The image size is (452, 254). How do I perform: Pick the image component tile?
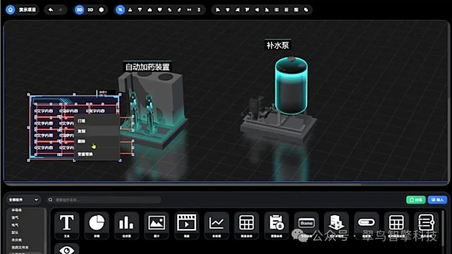tap(157, 226)
